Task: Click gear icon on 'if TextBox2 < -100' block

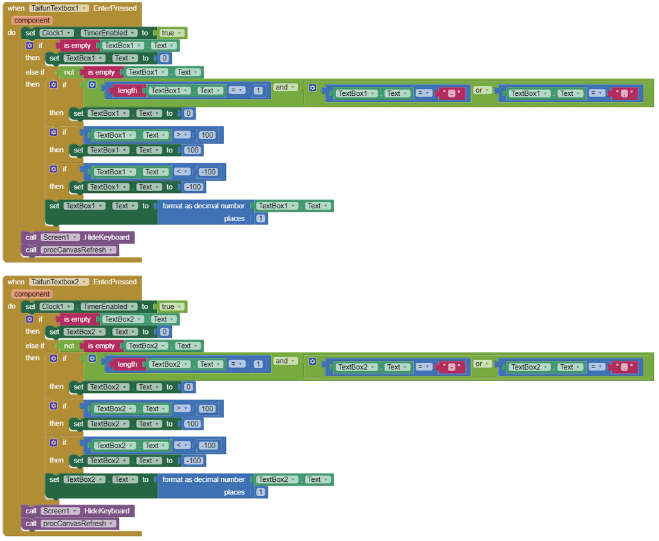Action: pyautogui.click(x=53, y=442)
